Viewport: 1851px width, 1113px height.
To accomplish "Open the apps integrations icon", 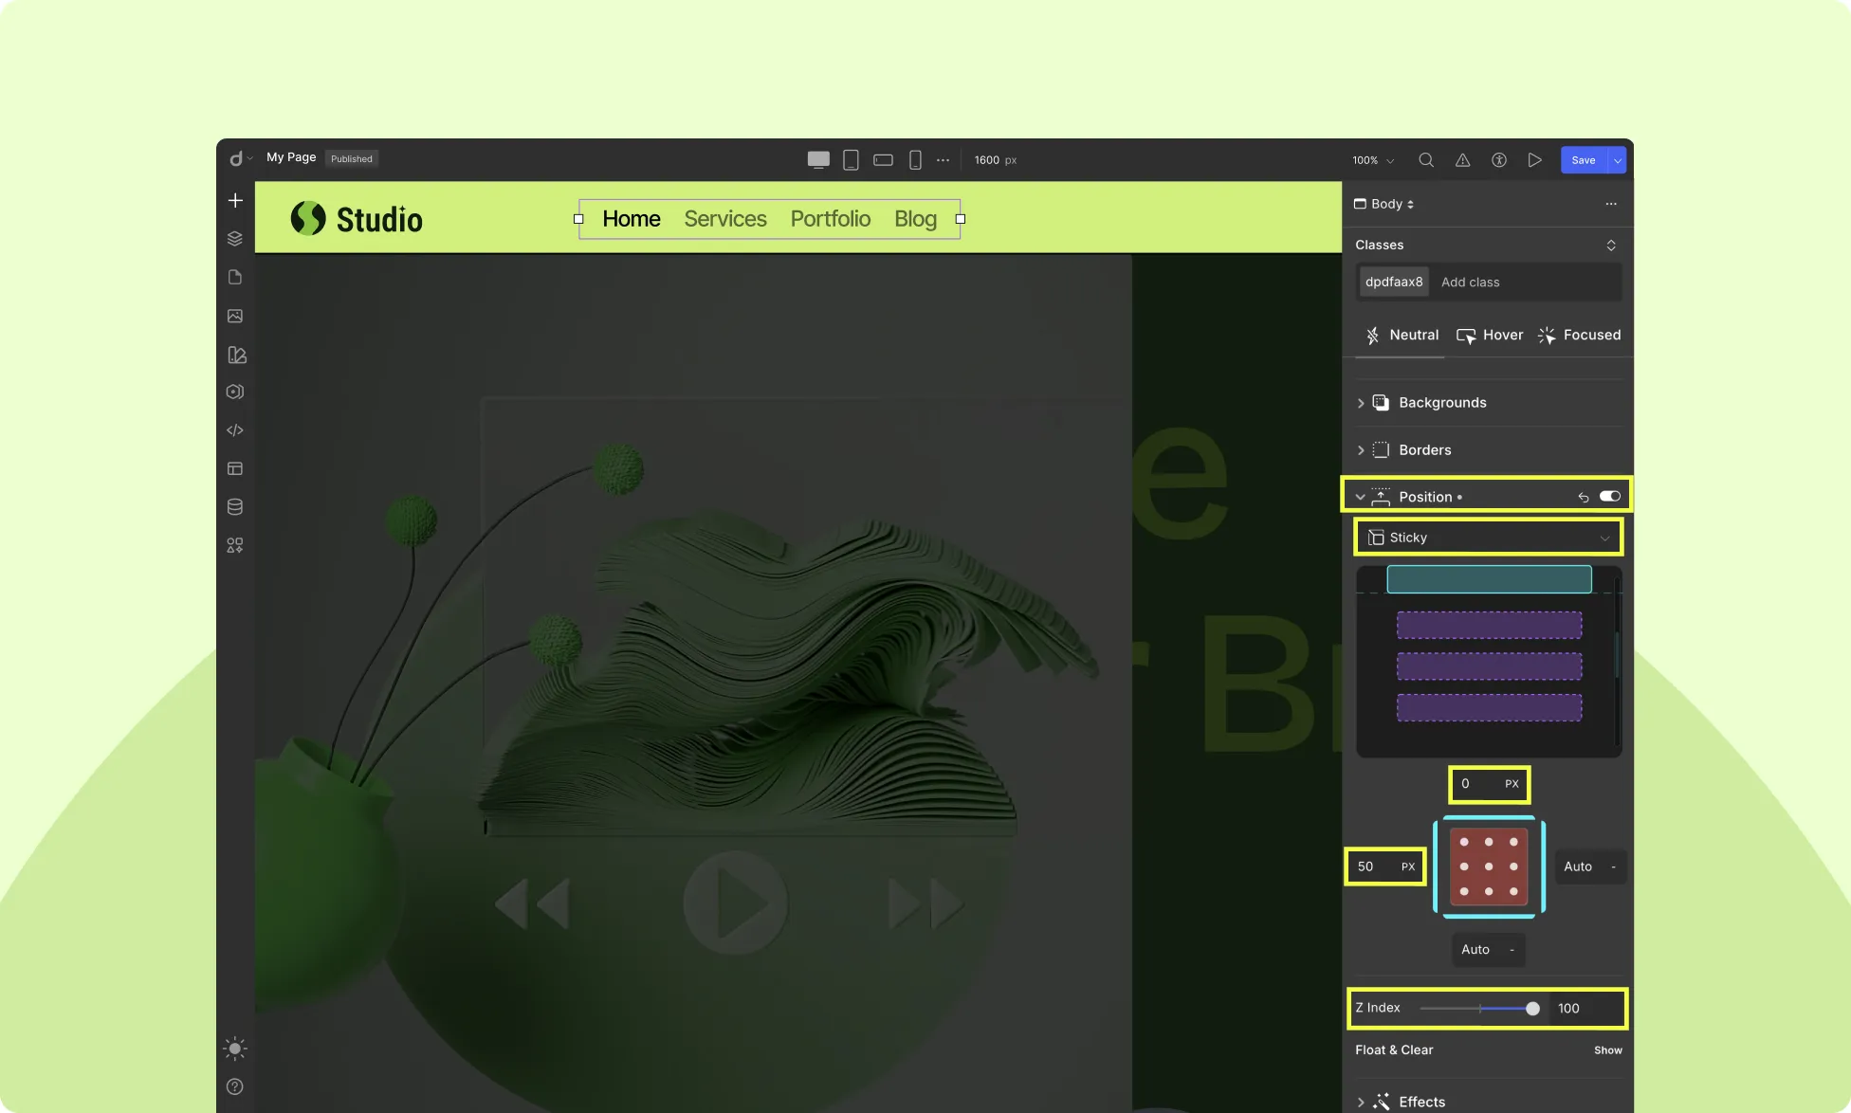I will pyautogui.click(x=235, y=545).
